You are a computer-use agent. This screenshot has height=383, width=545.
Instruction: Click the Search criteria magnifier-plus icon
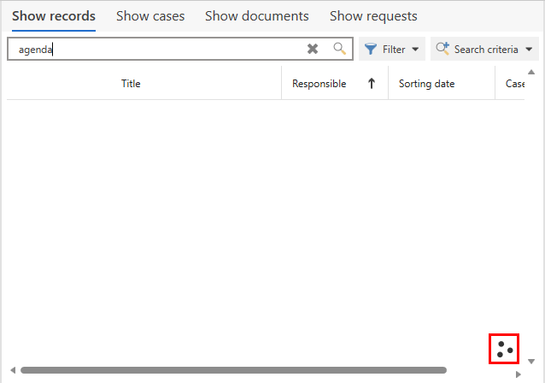click(442, 49)
